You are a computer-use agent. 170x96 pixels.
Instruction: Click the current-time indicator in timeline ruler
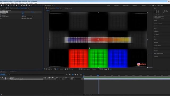tap(98, 75)
